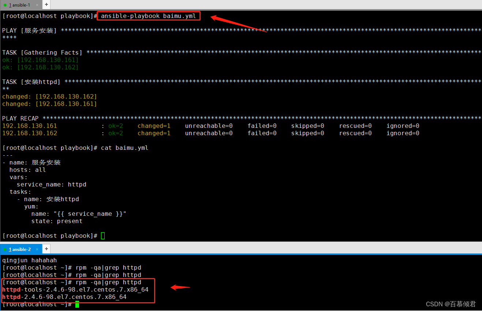Viewport: 482px width, 311px height.
Task: Click the cursor at the ansible-1 prompt
Action: click(x=103, y=236)
